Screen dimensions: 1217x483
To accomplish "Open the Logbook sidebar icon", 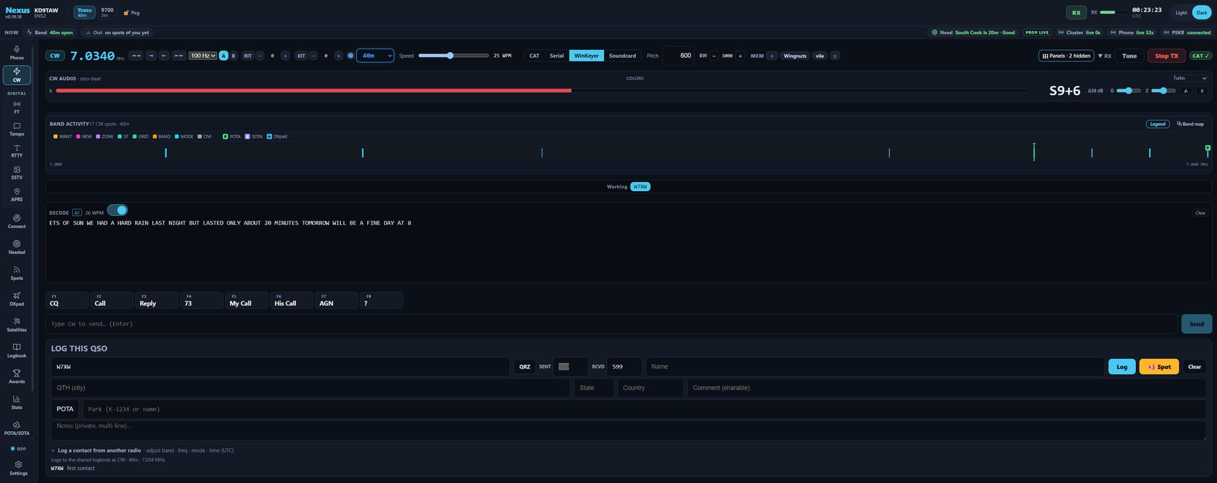I will pos(16,351).
